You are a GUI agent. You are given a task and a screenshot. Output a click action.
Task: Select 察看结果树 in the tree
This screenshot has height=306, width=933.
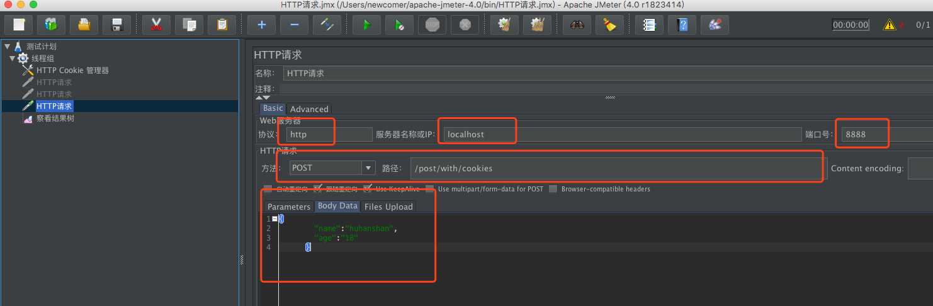click(x=55, y=118)
